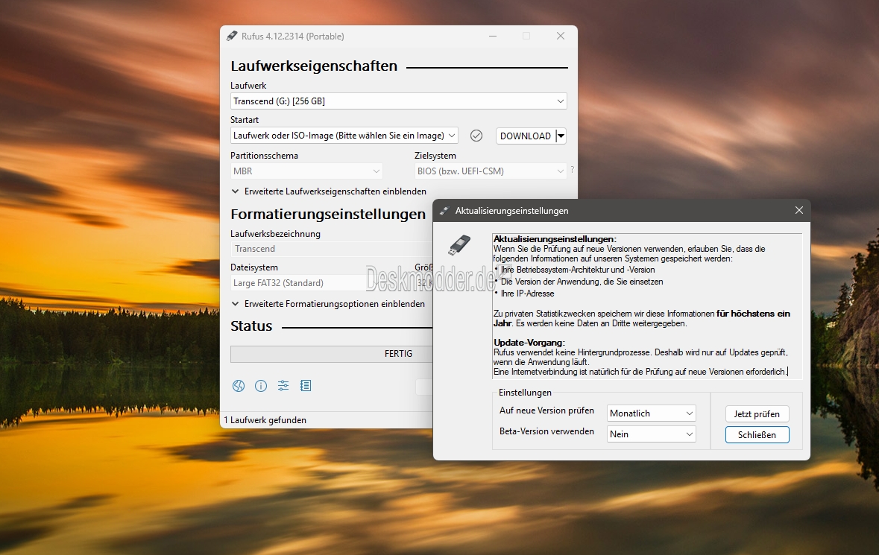Click the USB drive icon in the dialog

click(x=459, y=244)
